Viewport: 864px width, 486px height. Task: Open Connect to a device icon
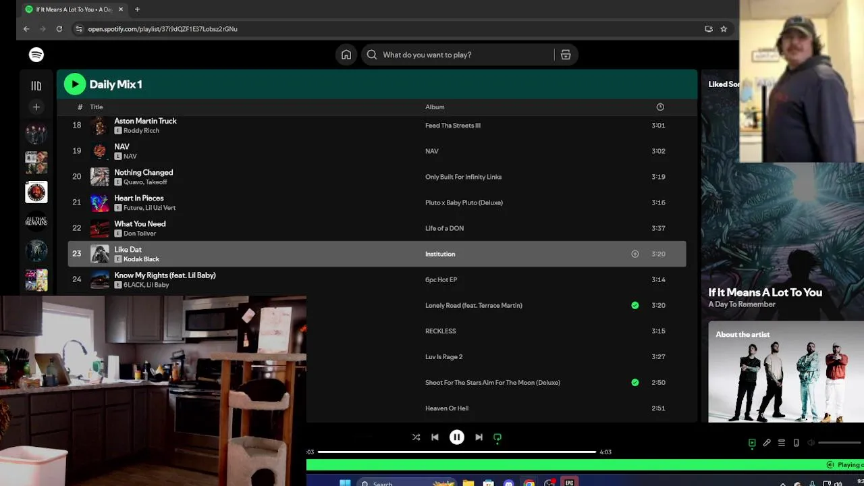click(796, 443)
